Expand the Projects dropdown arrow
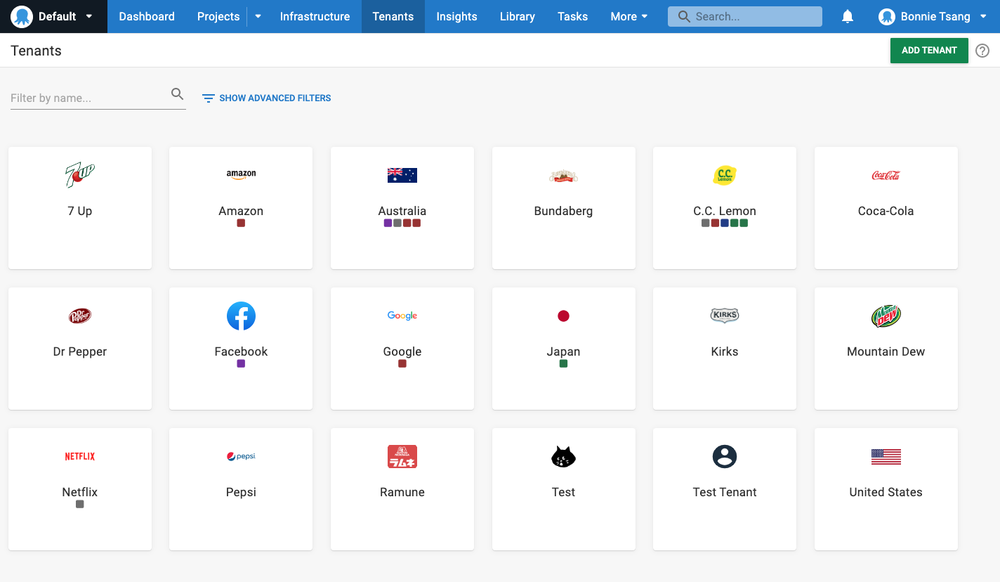 [258, 16]
